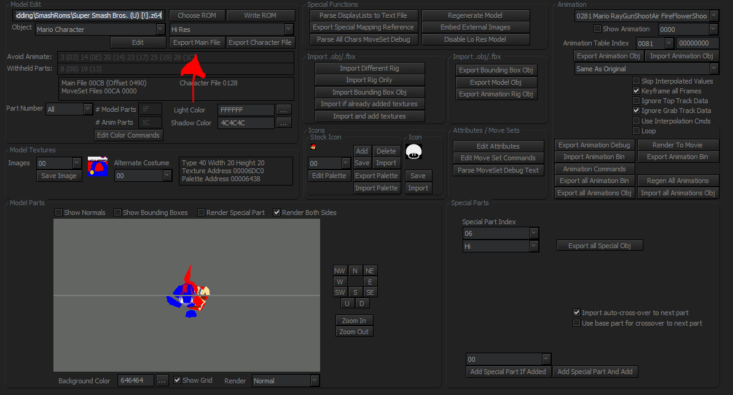Click the D view button

click(361, 303)
